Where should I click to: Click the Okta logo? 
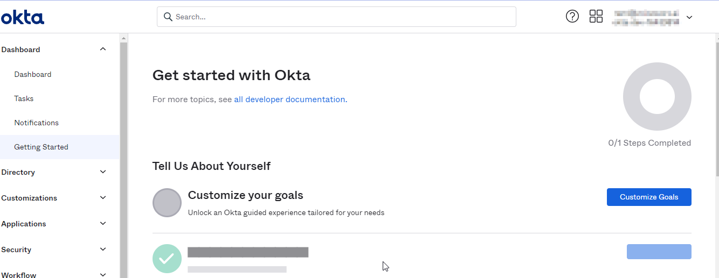click(23, 17)
